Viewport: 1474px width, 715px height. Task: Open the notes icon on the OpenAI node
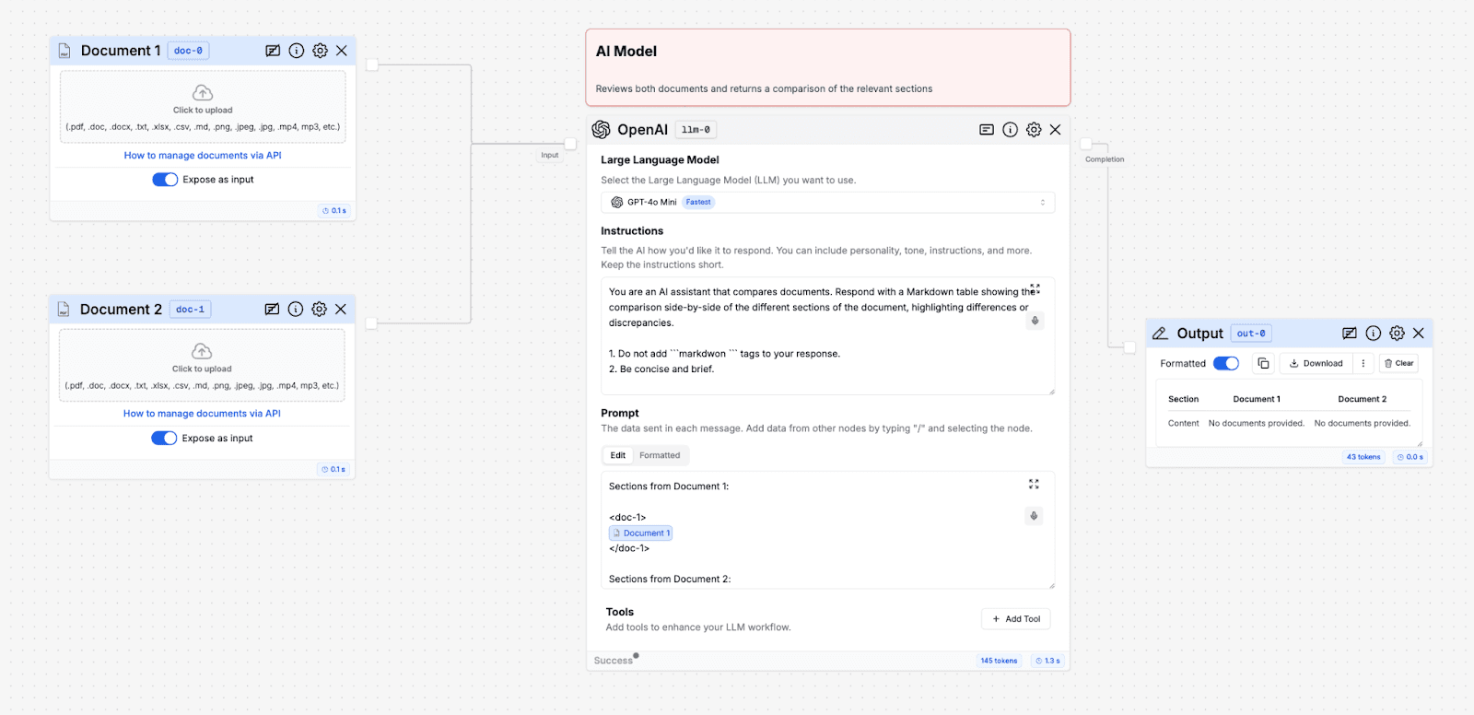click(x=987, y=130)
